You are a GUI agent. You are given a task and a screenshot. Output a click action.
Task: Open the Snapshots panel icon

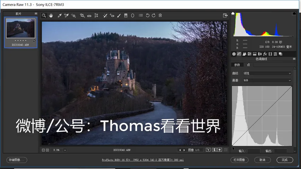(x=281, y=54)
